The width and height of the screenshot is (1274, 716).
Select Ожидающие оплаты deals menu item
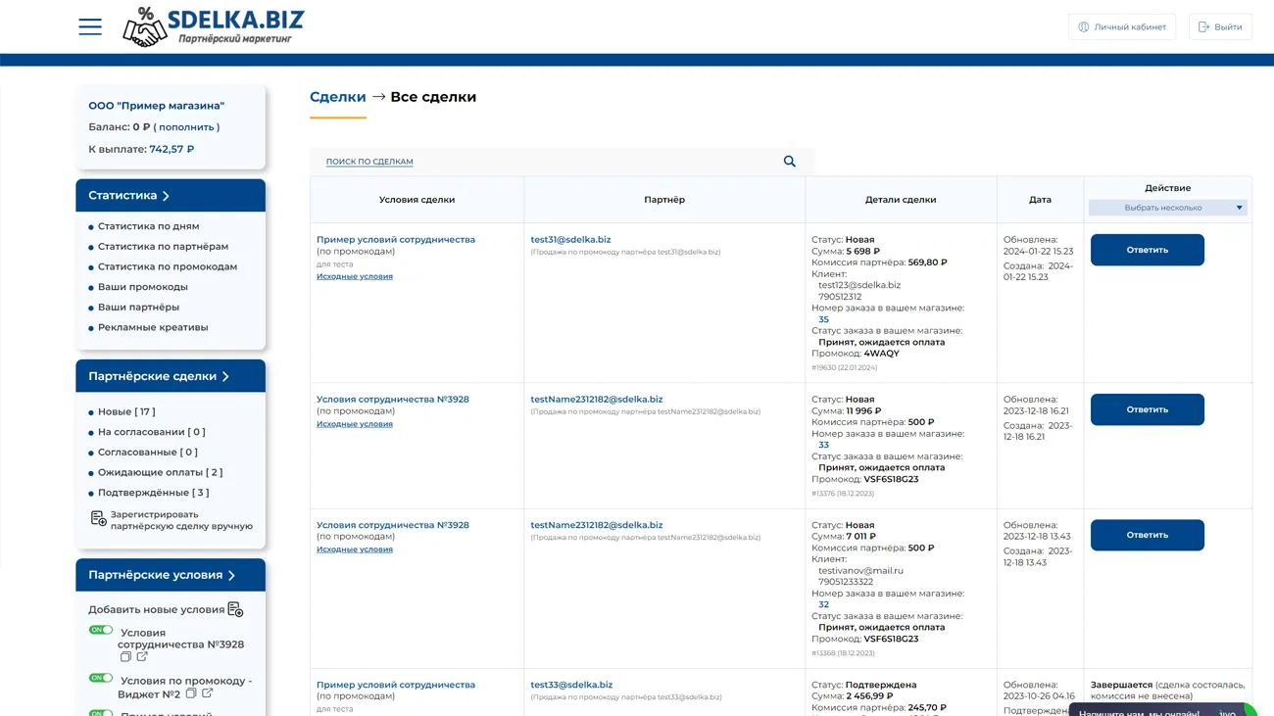pos(160,472)
